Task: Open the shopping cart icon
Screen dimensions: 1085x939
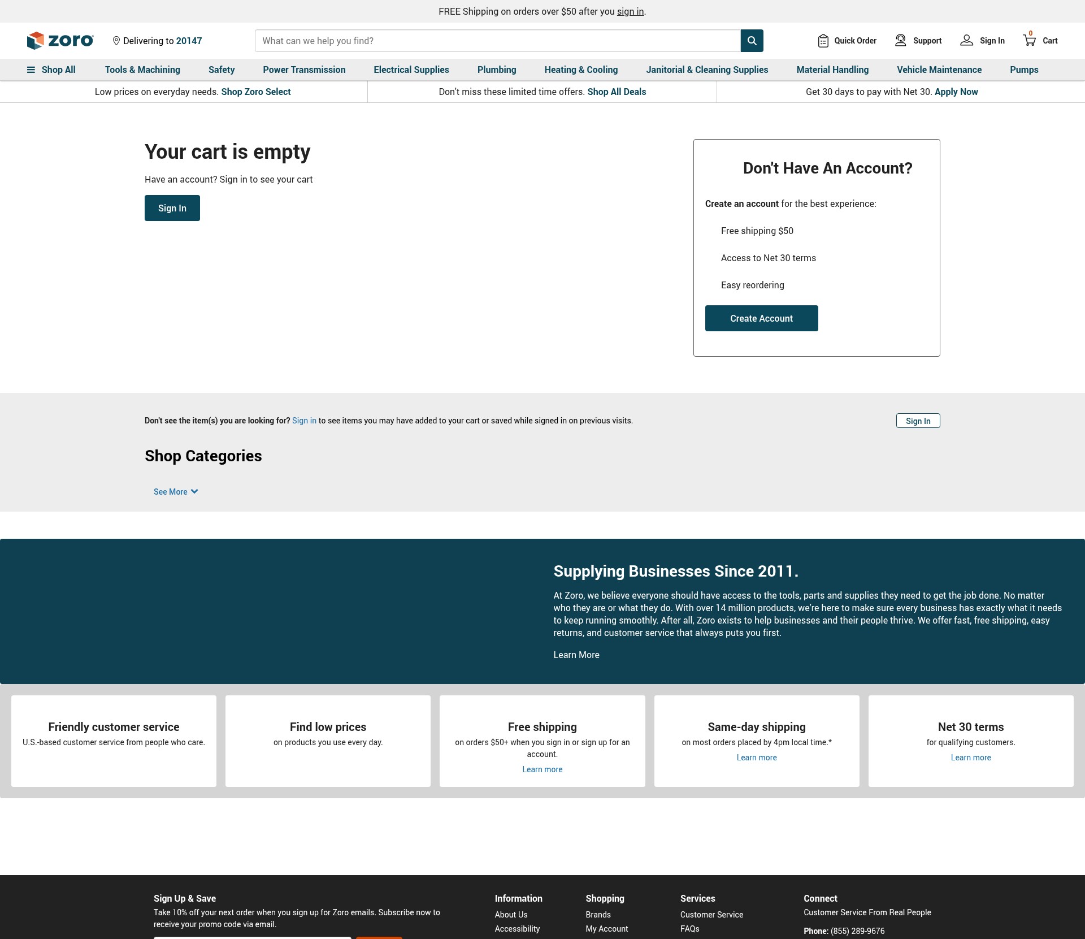Action: 1030,41
